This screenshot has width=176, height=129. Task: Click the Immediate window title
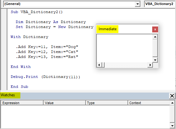click(107, 29)
